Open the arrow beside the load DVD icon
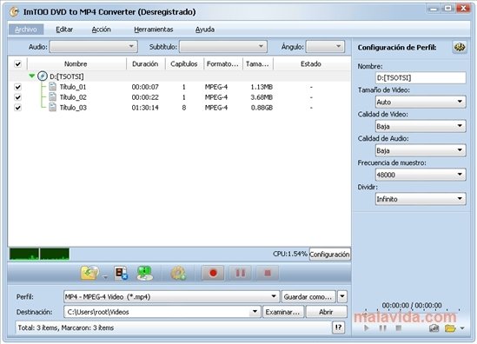477x344 pixels. pyautogui.click(x=105, y=277)
